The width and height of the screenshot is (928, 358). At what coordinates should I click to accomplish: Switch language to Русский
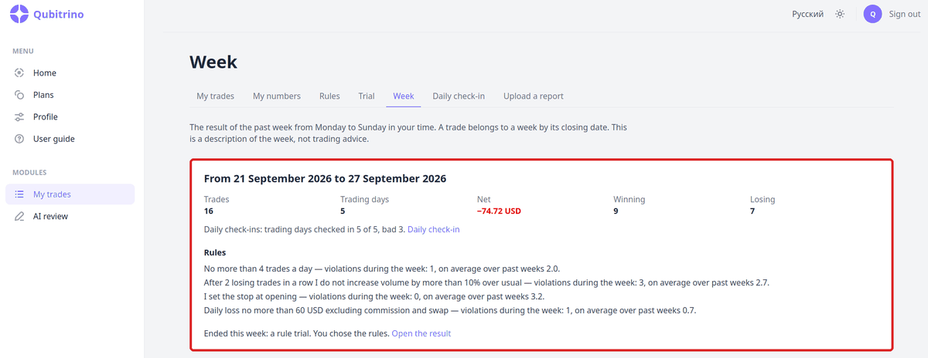point(807,14)
